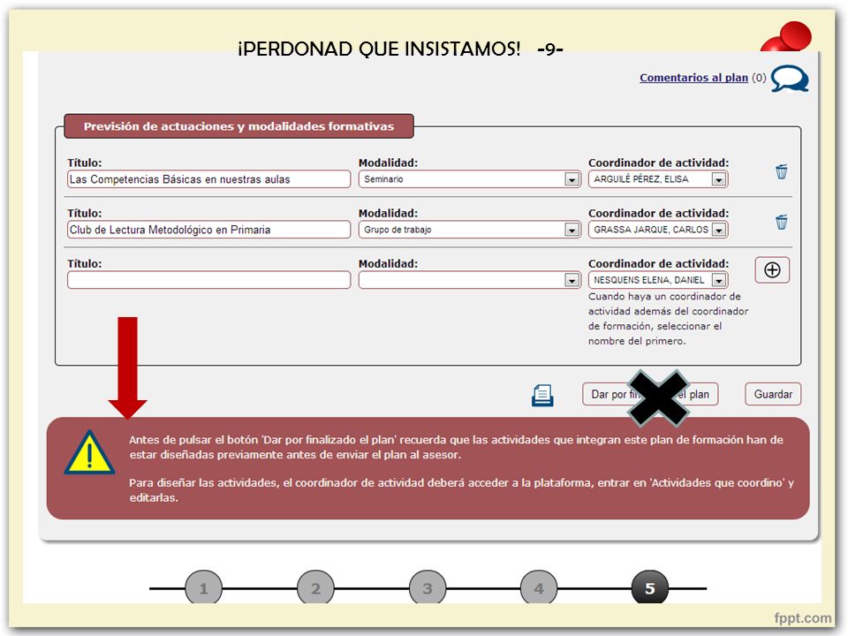Go to step 2 in the progress bar
This screenshot has width=848, height=636.
click(x=315, y=588)
